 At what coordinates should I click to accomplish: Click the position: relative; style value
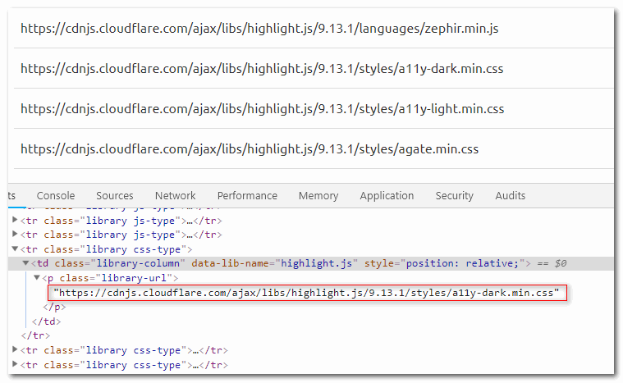tap(462, 263)
